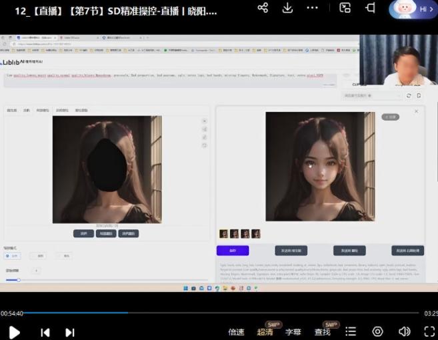Click the user avatar in top right

coord(405,9)
